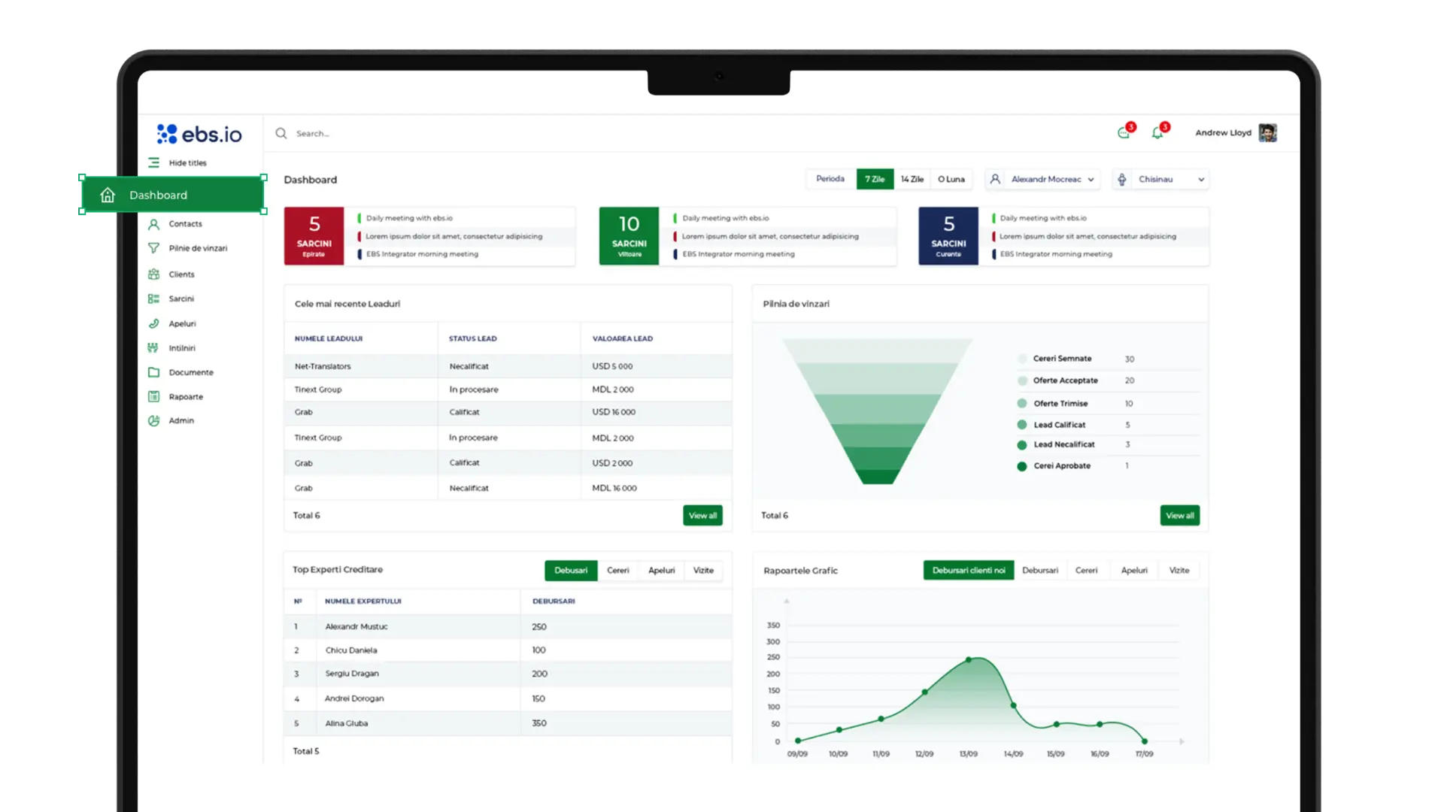This screenshot has height=812, width=1444.
Task: Switch to Cereri tab in Top Experti
Action: (617, 571)
